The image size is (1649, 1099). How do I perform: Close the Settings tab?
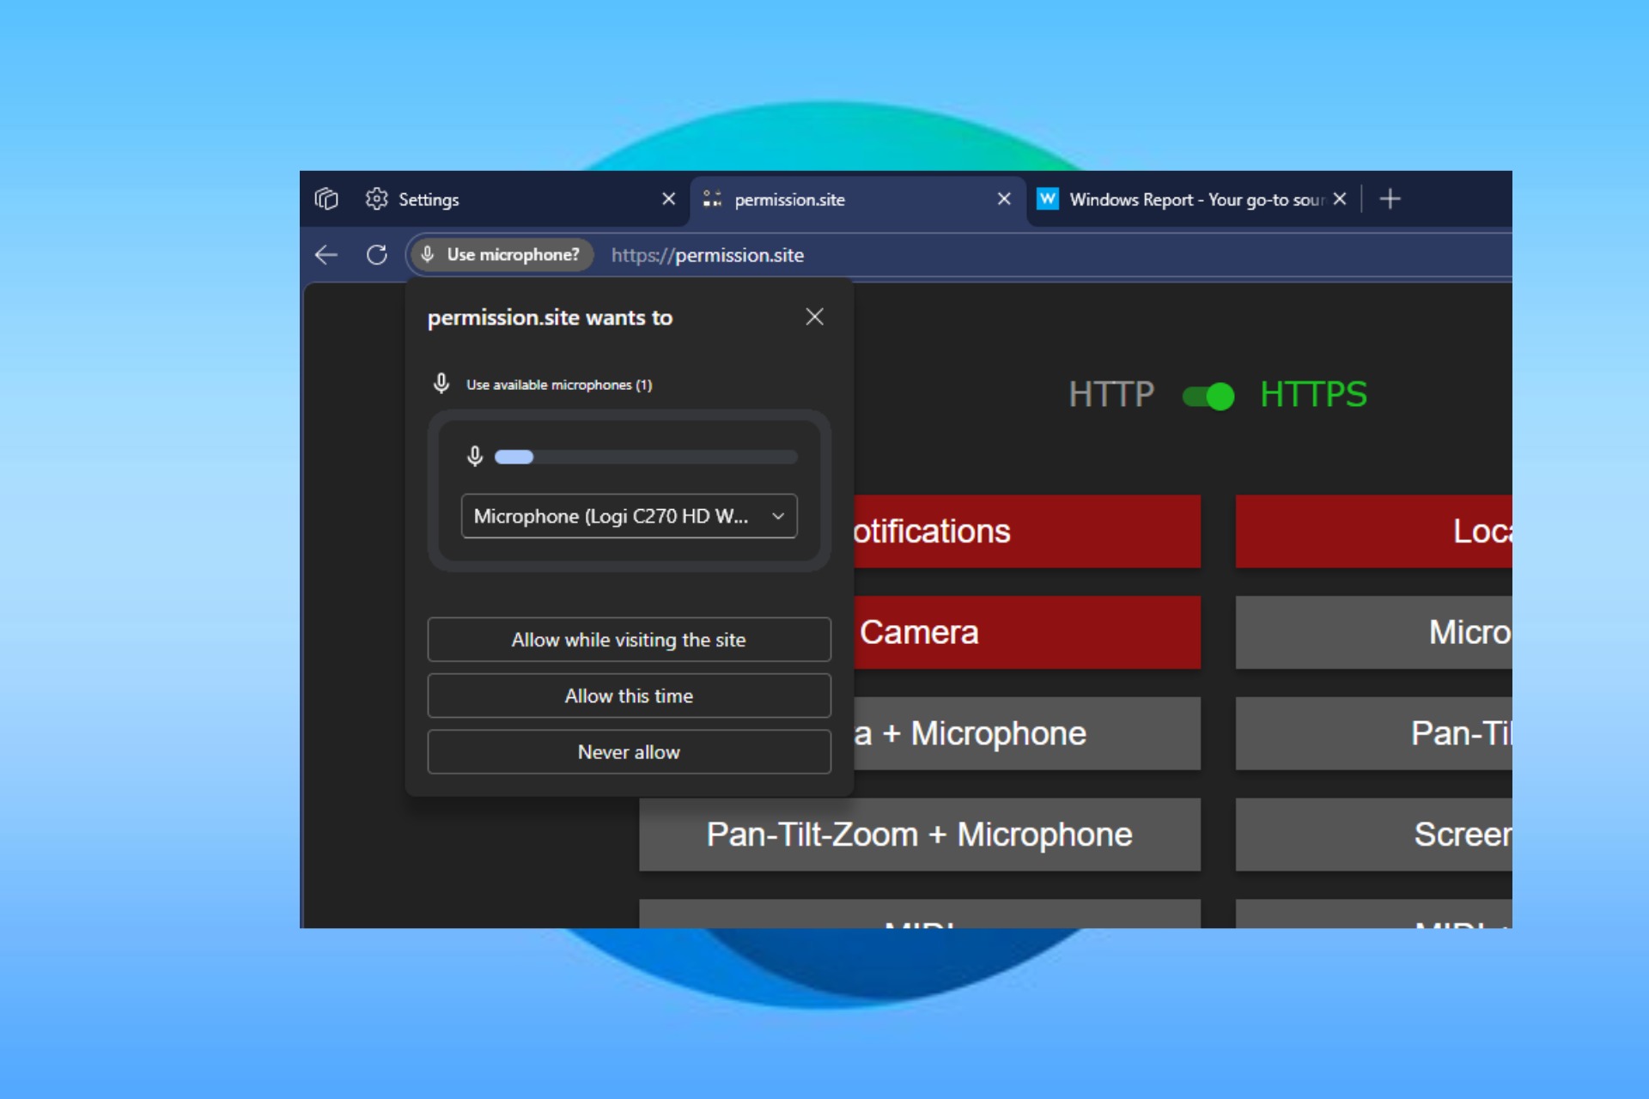[668, 199]
